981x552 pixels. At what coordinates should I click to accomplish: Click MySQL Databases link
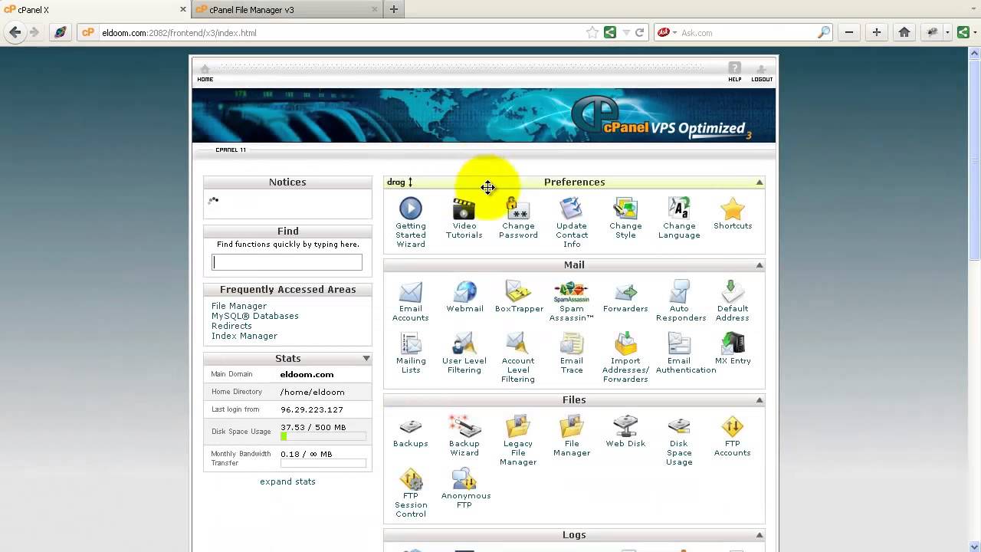click(x=255, y=316)
